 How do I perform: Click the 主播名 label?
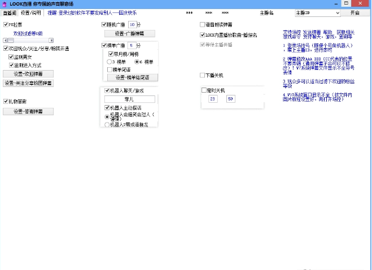(266, 13)
